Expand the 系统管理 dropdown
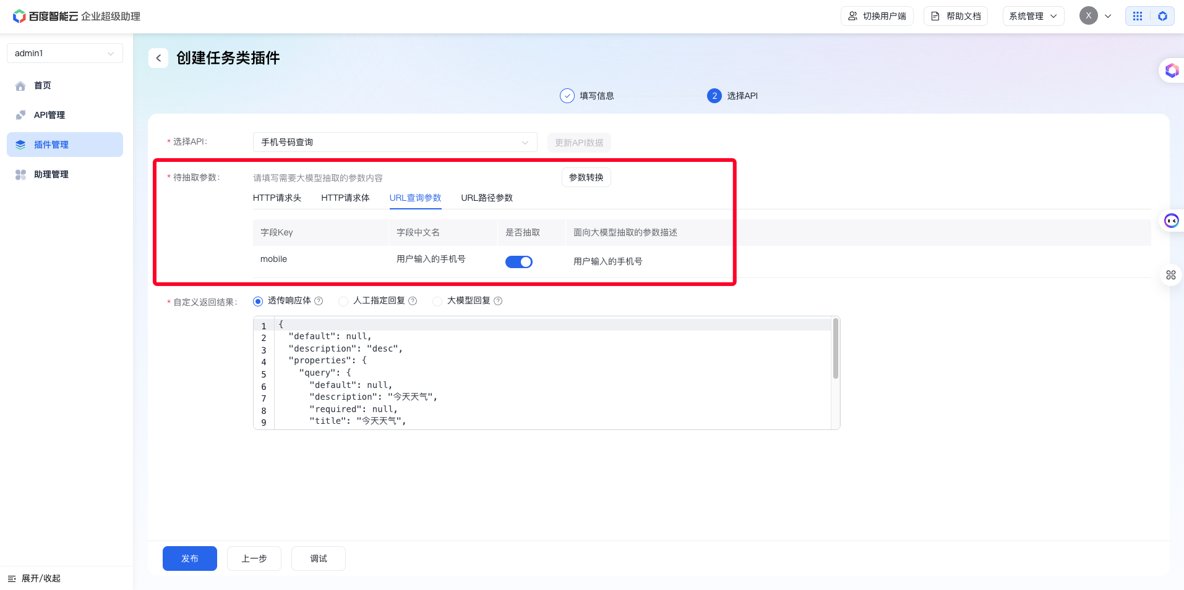 coord(1033,16)
